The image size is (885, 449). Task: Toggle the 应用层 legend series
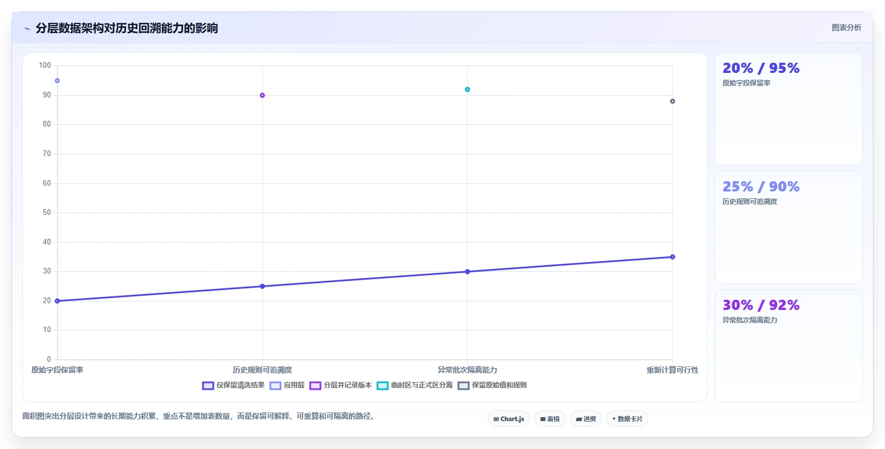point(287,385)
